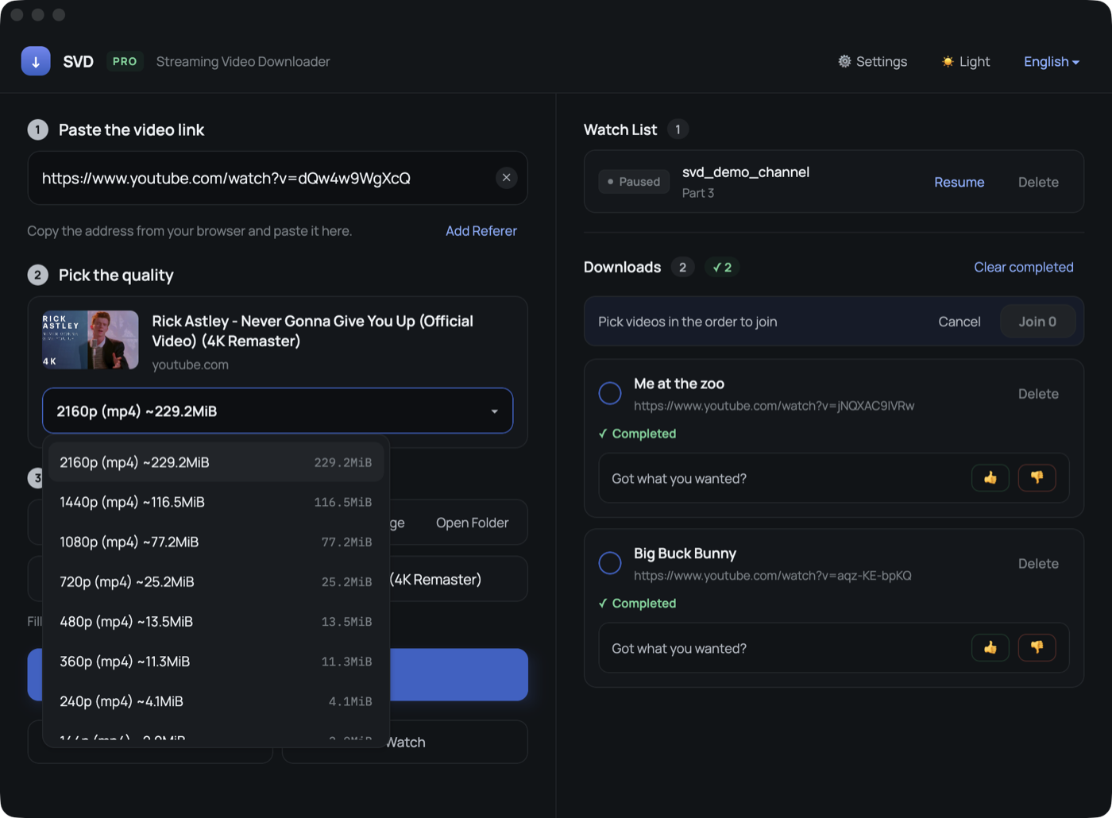
Task: Choose 720p (mp4) ~25.2MiB option
Action: (x=216, y=581)
